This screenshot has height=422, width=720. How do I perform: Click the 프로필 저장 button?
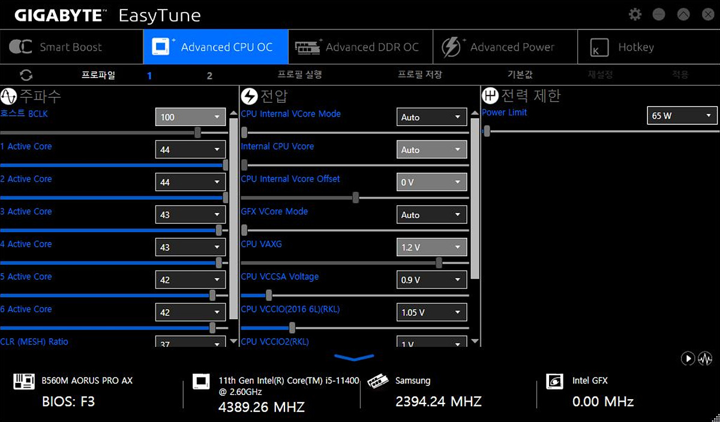tap(420, 75)
